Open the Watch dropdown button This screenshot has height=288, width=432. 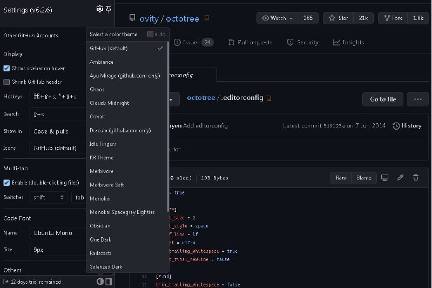click(x=277, y=18)
